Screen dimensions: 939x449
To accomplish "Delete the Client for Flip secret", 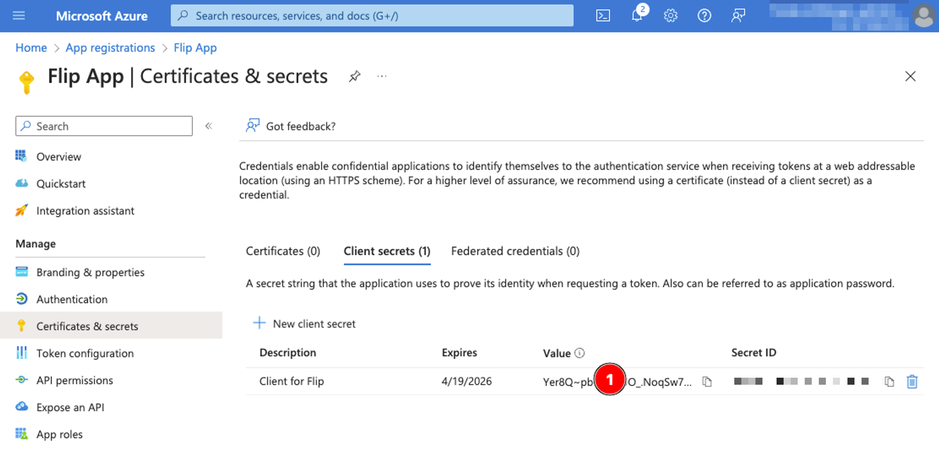I will (912, 381).
